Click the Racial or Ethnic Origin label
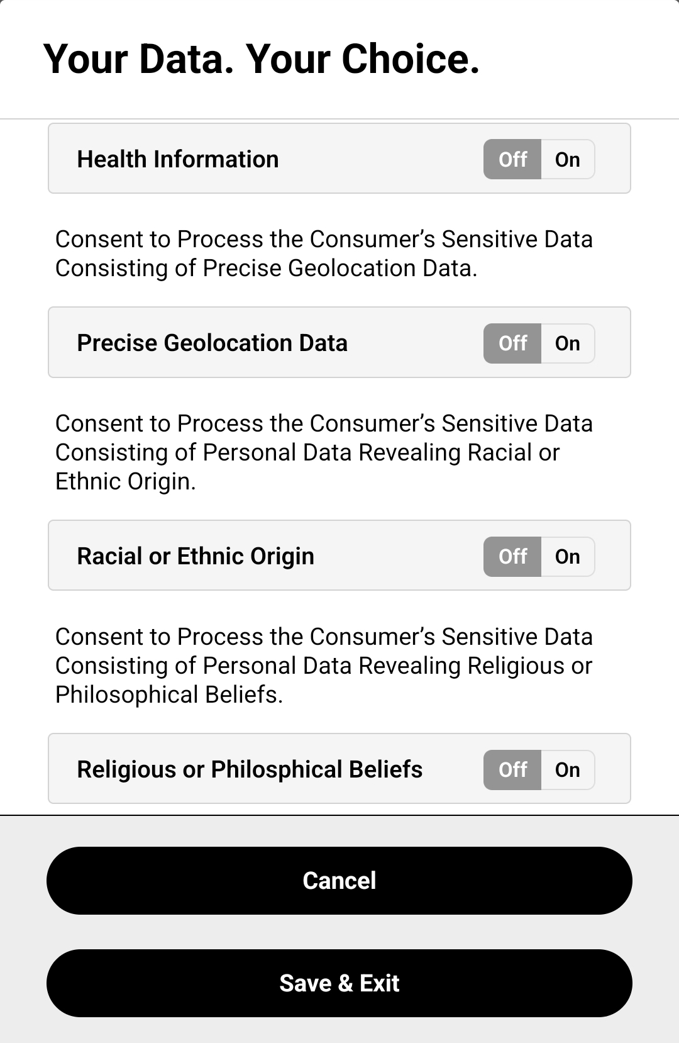This screenshot has height=1043, width=679. tap(196, 557)
